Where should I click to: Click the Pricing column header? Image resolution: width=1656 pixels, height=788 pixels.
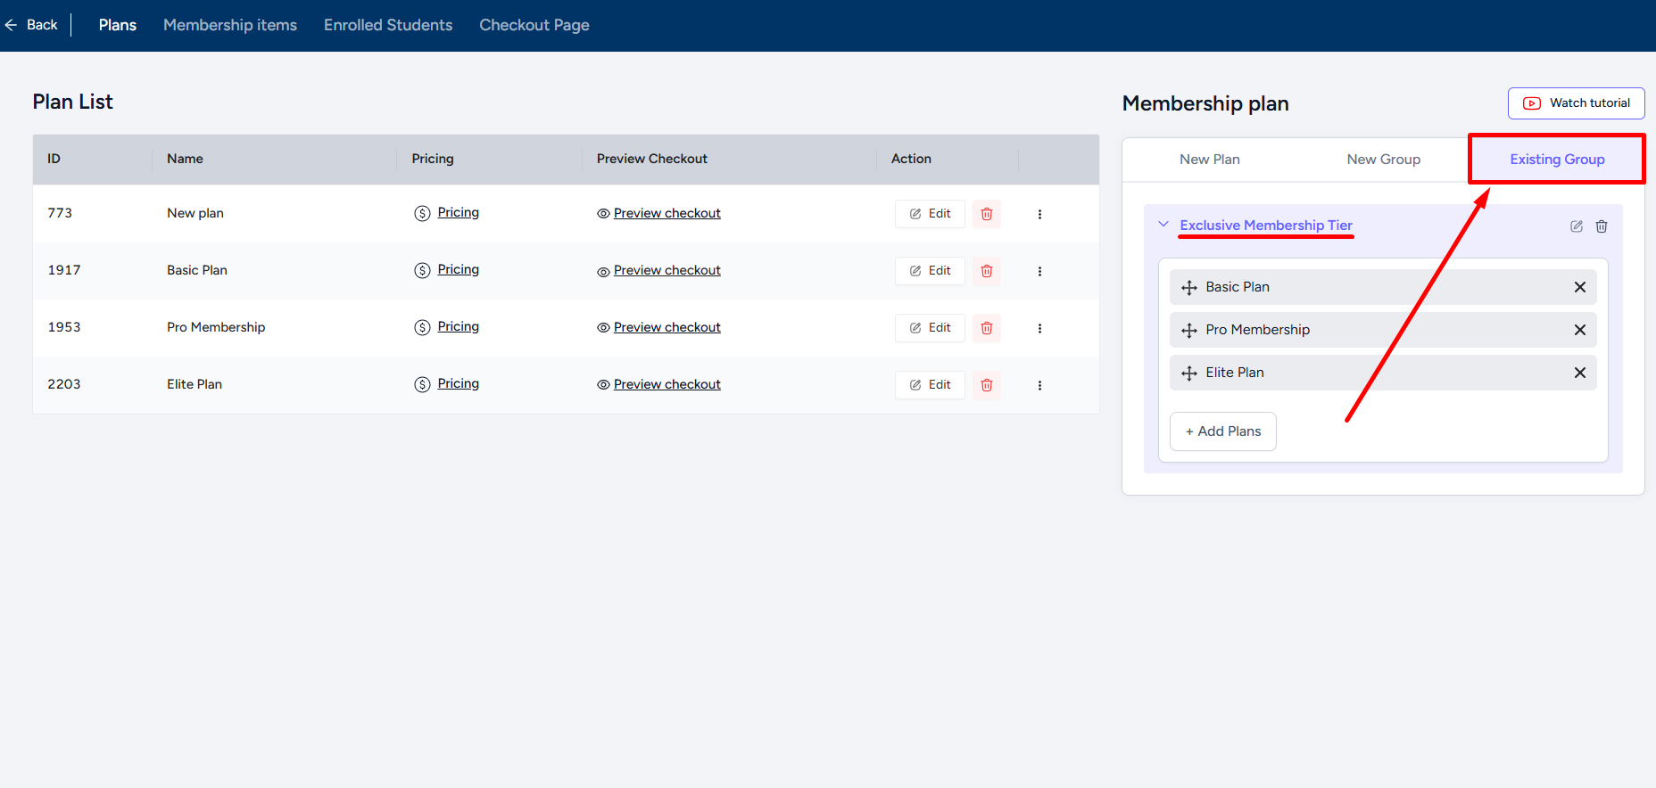[x=433, y=159]
